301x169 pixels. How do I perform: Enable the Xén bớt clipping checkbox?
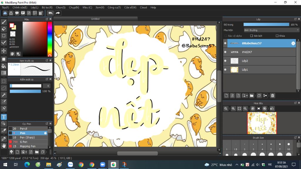252,36
